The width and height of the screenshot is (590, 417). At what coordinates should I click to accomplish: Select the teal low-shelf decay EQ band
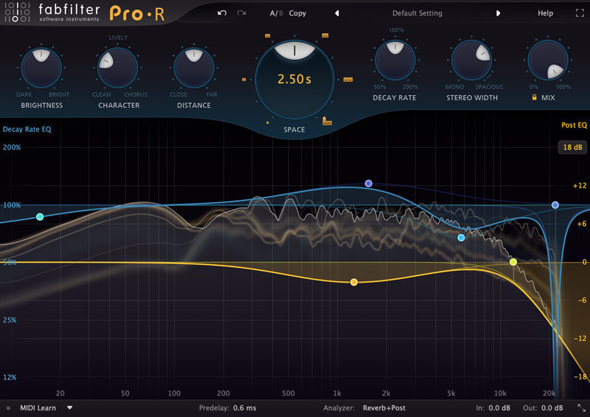(x=40, y=216)
